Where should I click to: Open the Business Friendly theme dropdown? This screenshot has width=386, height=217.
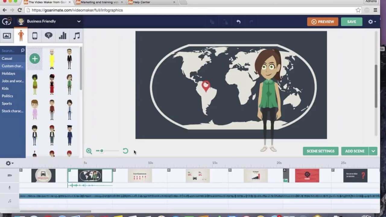pos(78,21)
